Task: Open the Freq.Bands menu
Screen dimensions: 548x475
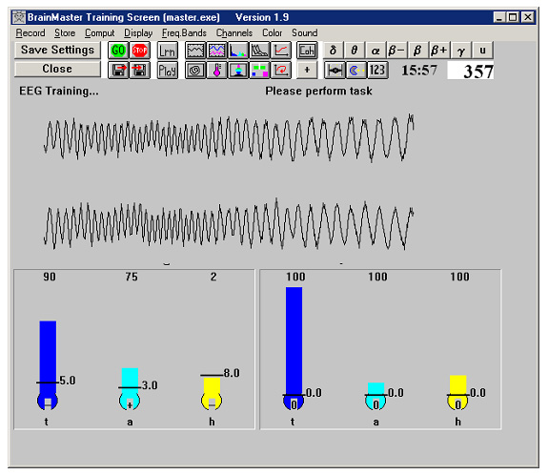Action: [x=184, y=32]
